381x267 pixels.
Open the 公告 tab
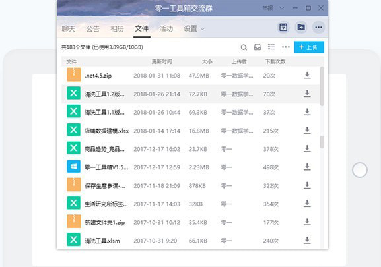pos(93,29)
